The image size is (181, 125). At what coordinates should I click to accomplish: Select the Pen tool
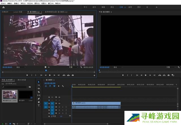(39, 99)
